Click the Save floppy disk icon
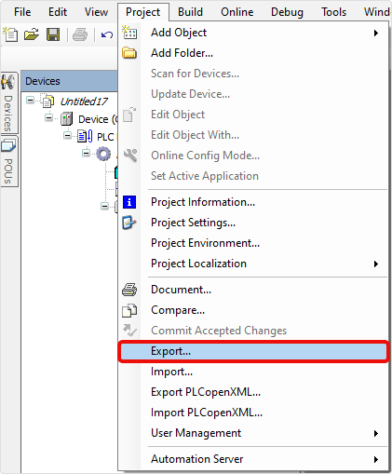Image resolution: width=392 pixels, height=474 pixels. 53,34
